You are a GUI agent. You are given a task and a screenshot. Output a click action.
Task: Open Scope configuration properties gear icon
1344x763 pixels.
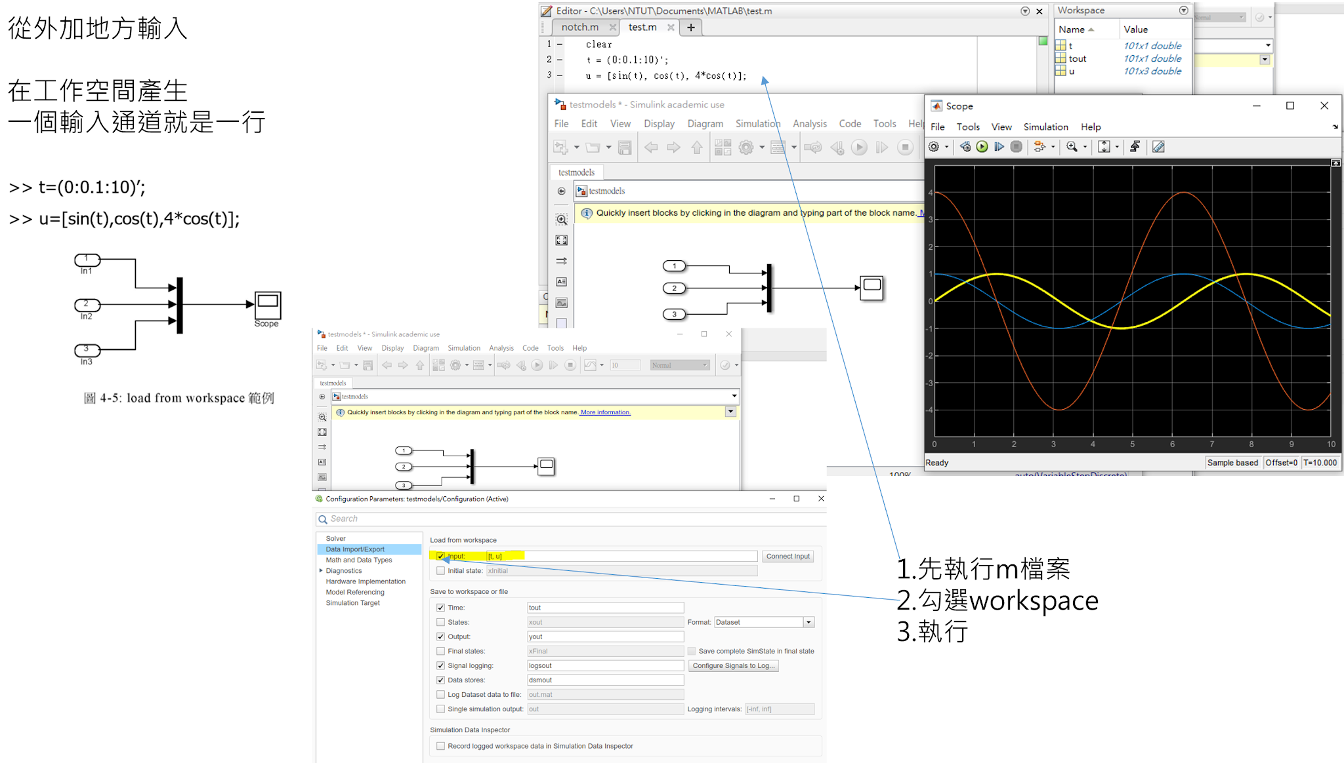934,147
